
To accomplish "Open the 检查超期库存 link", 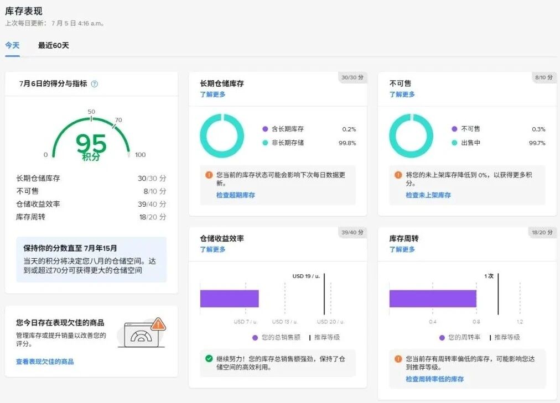I will 236,195.
